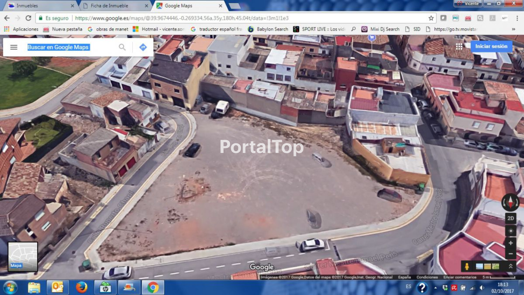Open the Google apps grid
Viewport: 524px width, 295px height.
click(x=459, y=46)
